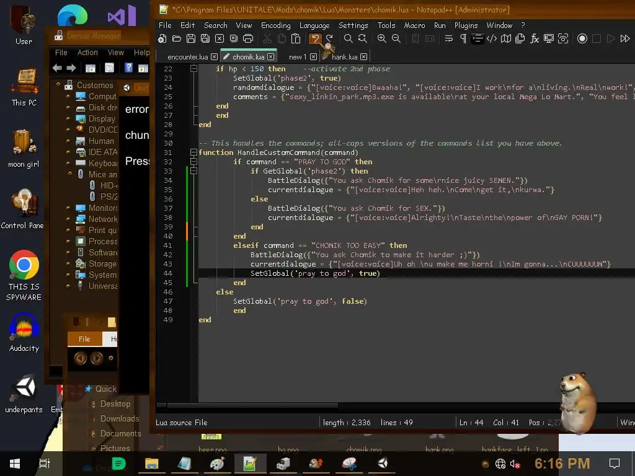The image size is (635, 476).
Task: Undo the last edit via toolbar
Action: coord(315,38)
